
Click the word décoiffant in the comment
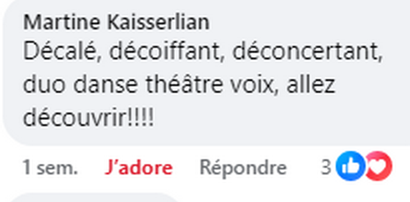tap(165, 52)
